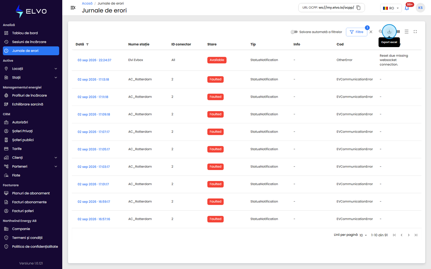The height and width of the screenshot is (269, 431).
Task: Go to the first page of results
Action: click(x=394, y=235)
